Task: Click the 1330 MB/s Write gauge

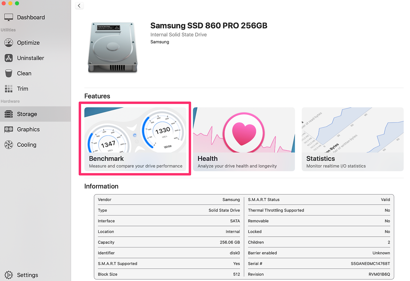Action: pos(163,131)
